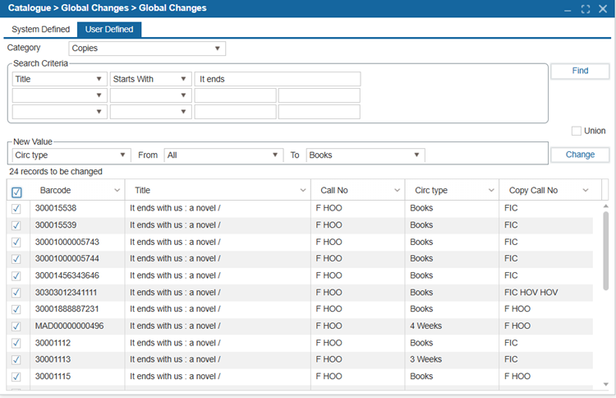Viewport: 616px width, 398px height.
Task: Open the Starts With operator dropdown
Action: [x=150, y=79]
